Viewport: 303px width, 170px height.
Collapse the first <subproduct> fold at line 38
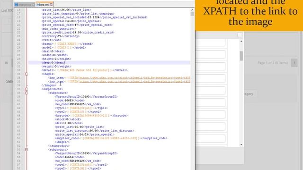(x=27, y=93)
